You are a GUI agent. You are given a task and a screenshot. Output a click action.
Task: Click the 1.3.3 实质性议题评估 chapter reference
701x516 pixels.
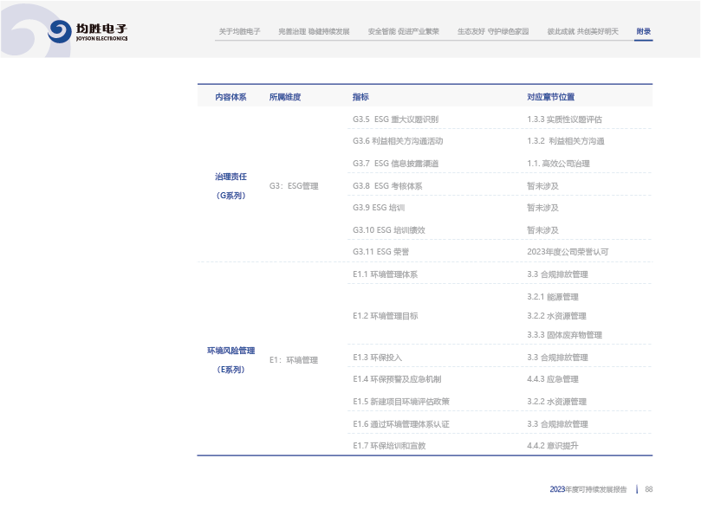pos(564,119)
